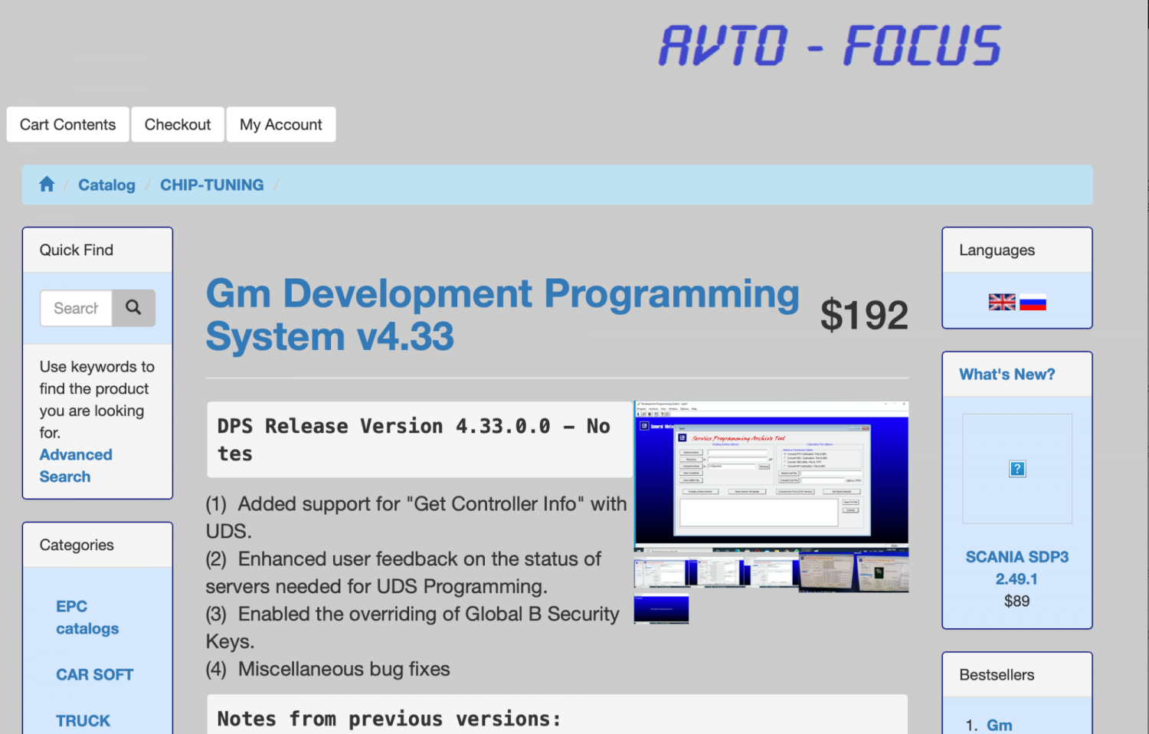
Task: Open the Catalog breadcrumb link
Action: pos(106,185)
